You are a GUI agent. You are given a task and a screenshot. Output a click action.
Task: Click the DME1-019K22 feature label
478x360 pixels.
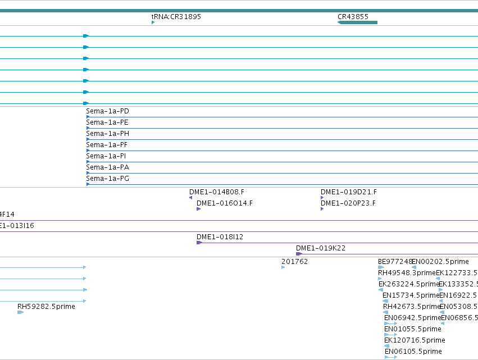pos(321,248)
